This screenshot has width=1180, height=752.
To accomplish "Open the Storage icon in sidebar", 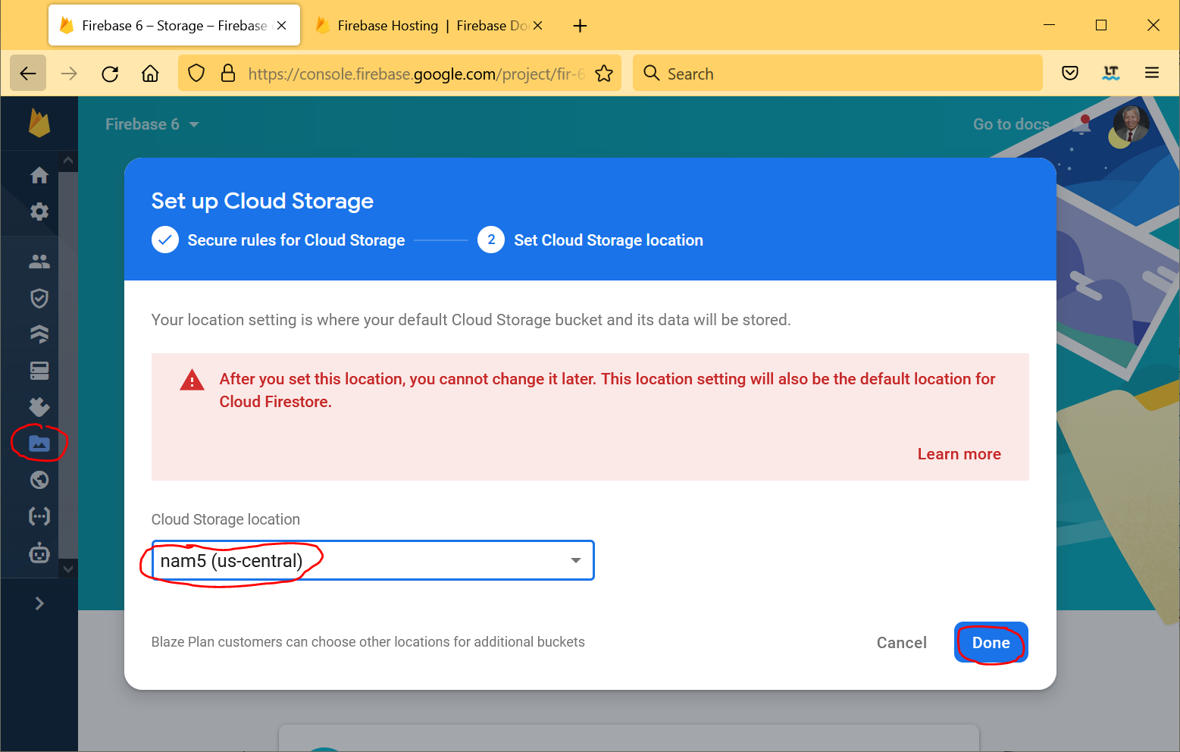I will [39, 443].
